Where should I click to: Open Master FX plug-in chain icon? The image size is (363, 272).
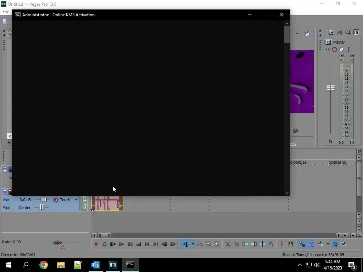click(x=327, y=49)
